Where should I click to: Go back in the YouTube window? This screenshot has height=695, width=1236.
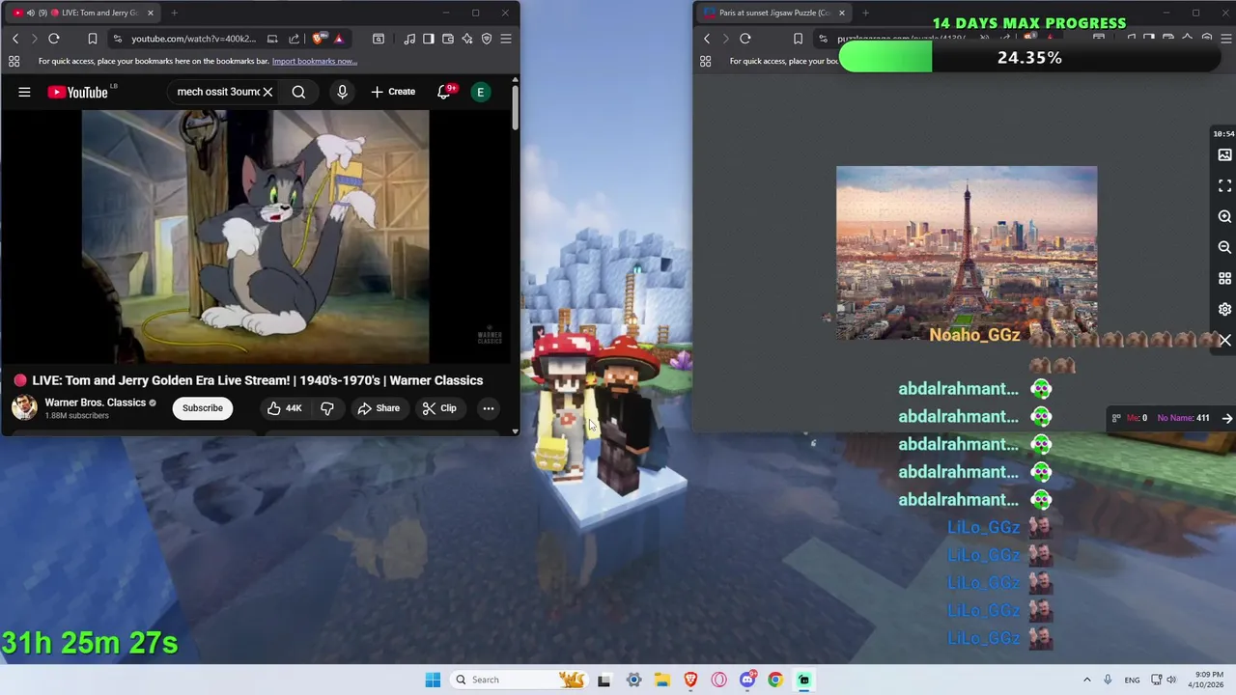pos(15,39)
